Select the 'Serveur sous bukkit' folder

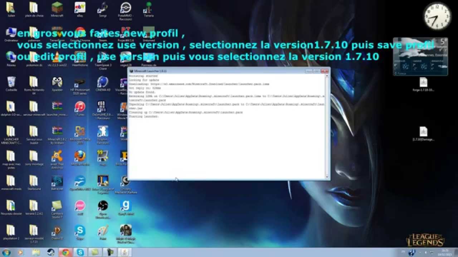[34, 135]
